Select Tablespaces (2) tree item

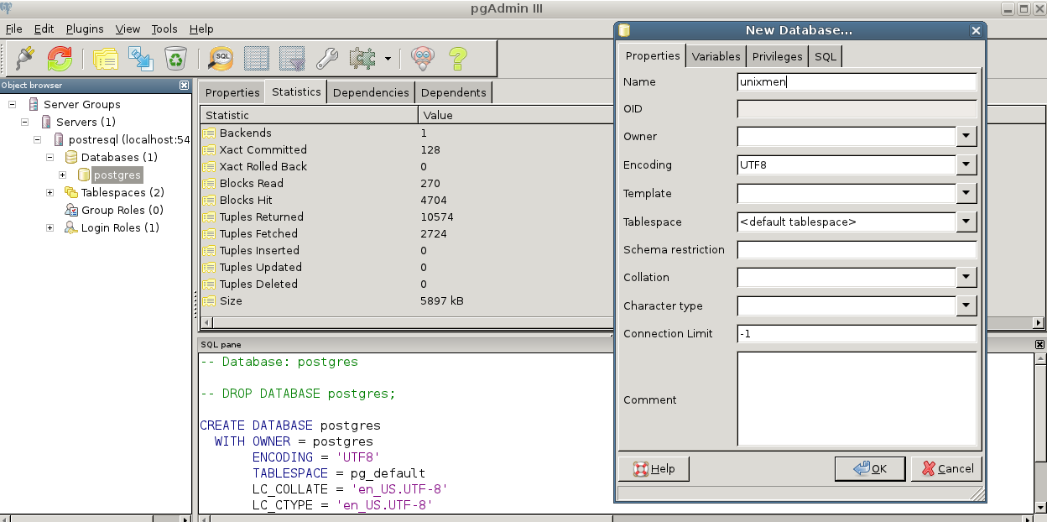click(122, 192)
